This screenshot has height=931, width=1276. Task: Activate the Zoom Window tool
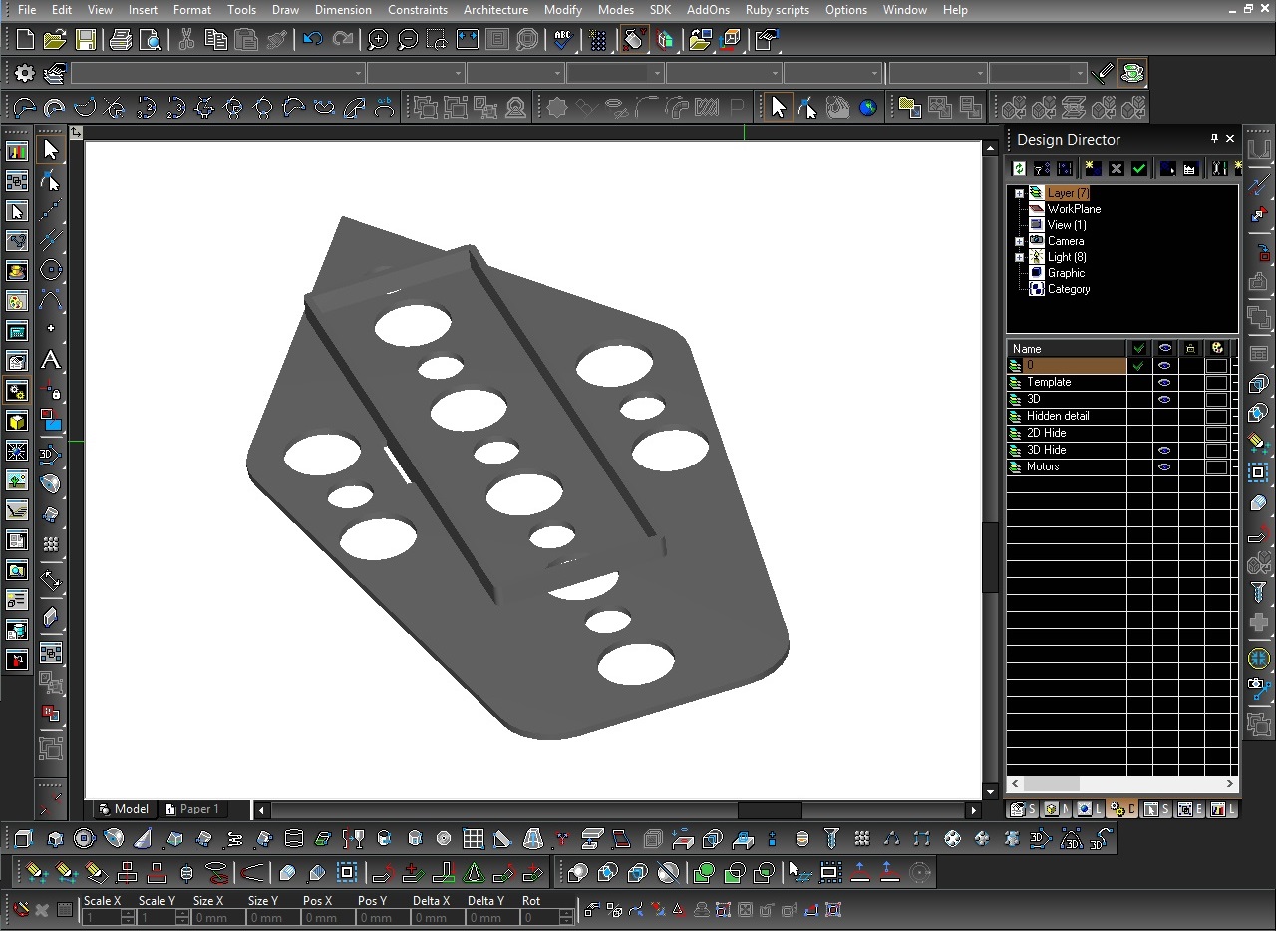(438, 40)
